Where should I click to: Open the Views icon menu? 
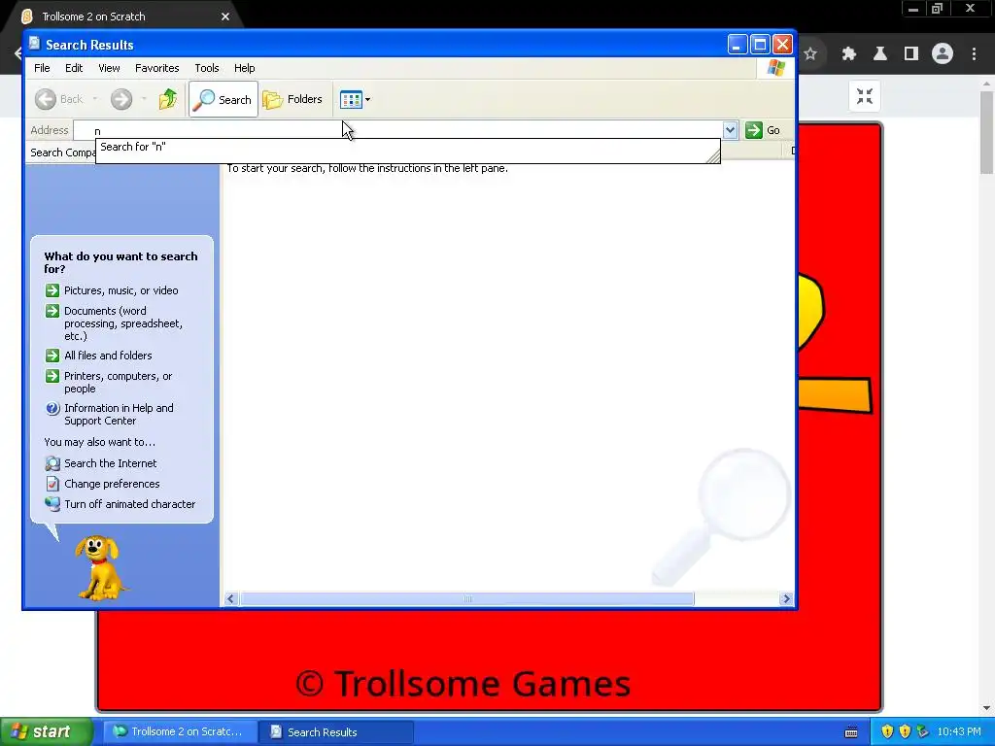click(x=351, y=99)
